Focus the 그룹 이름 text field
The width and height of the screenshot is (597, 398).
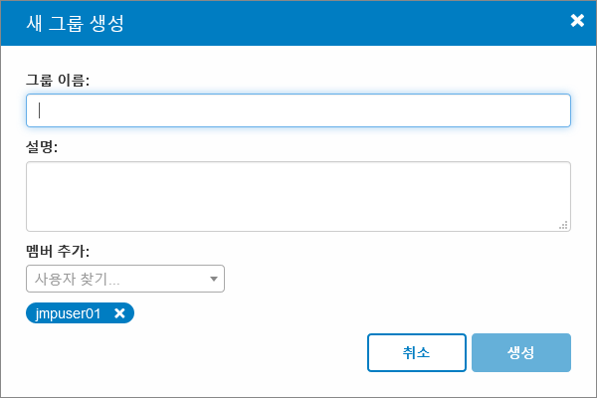tap(298, 110)
